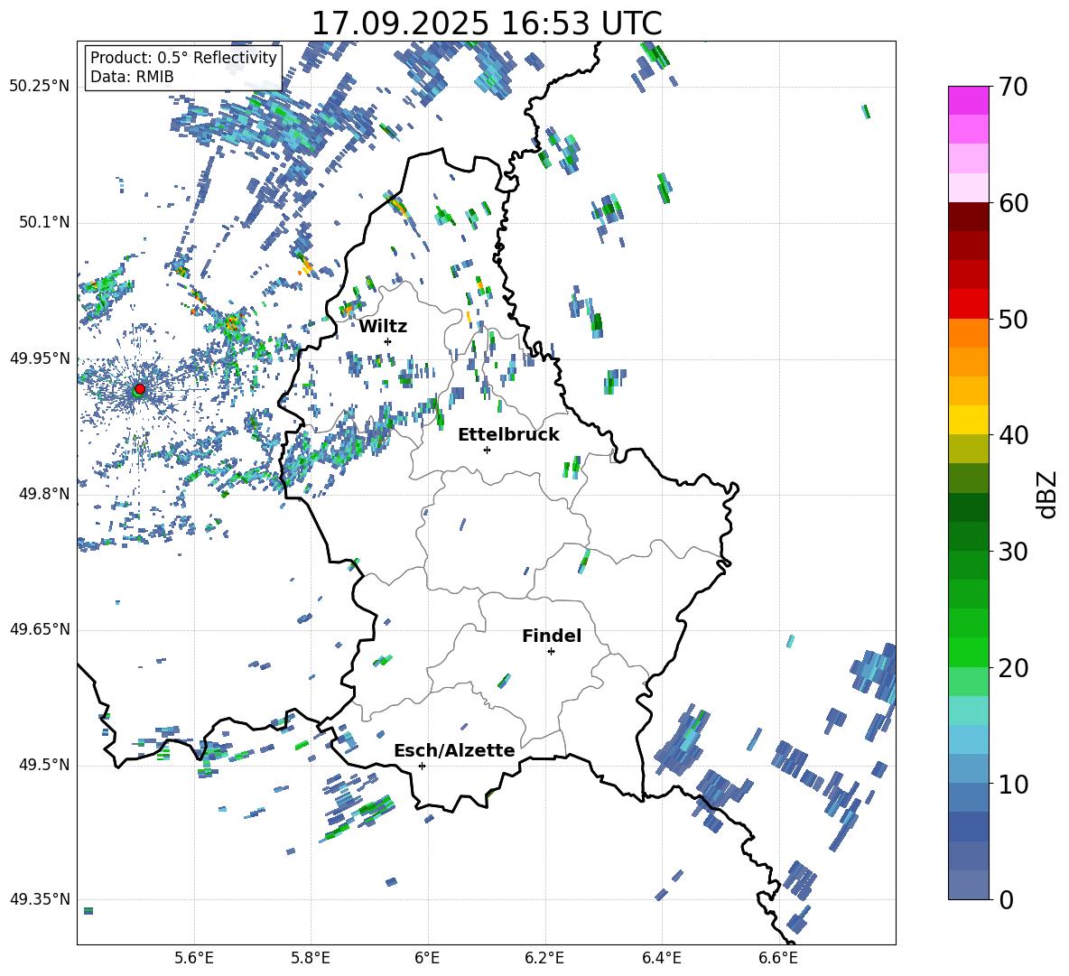This screenshot has height=976, width=1069.
Task: Click the 20 tick on the colorbar
Action: pos(1013,668)
